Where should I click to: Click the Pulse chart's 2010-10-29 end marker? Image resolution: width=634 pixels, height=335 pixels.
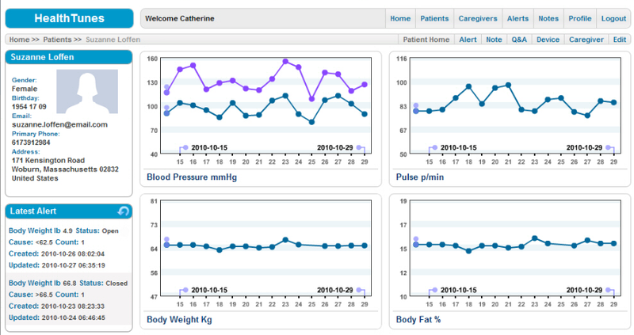[609, 147]
